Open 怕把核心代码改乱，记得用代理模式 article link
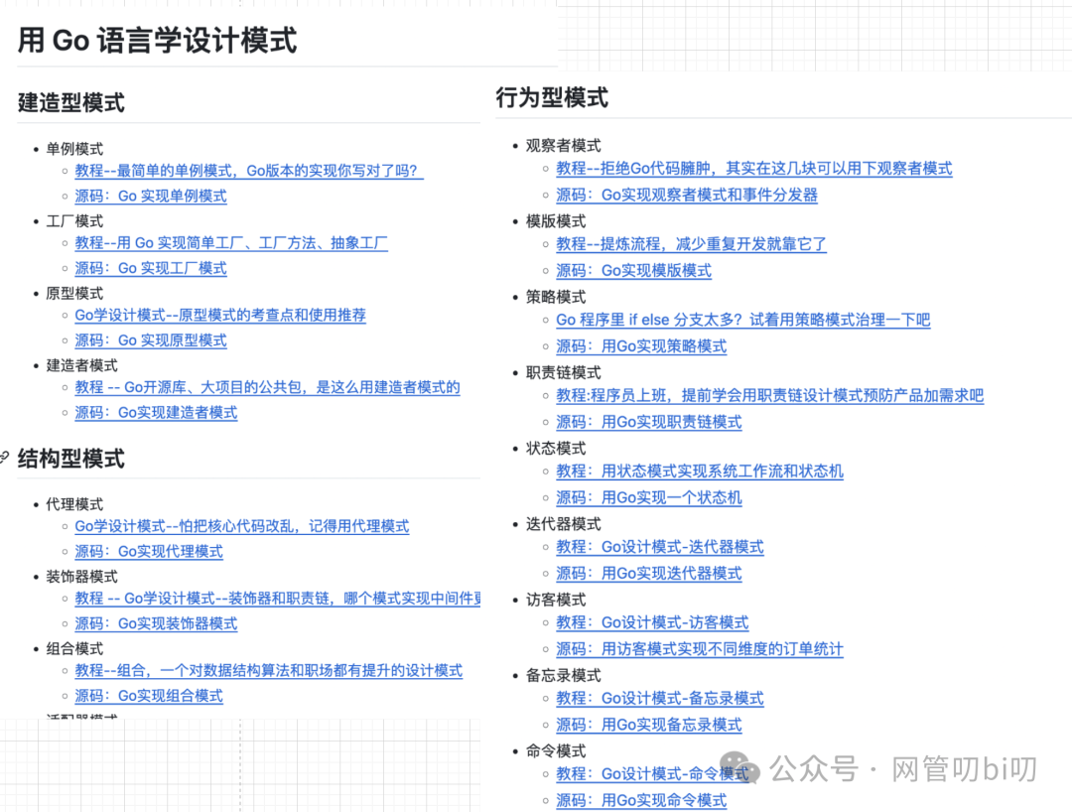This screenshot has width=1072, height=812. point(242,526)
